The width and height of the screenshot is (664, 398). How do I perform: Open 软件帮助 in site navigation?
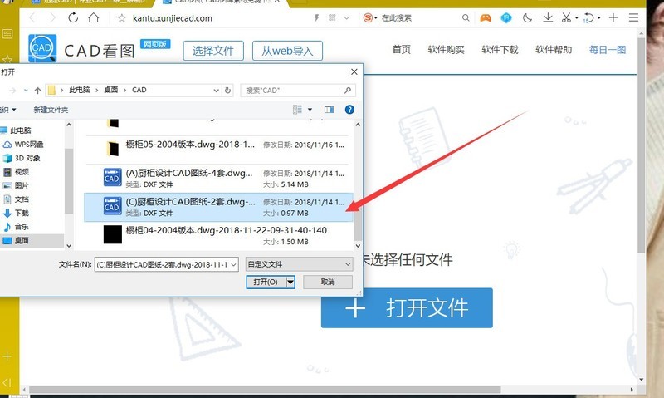click(x=552, y=50)
